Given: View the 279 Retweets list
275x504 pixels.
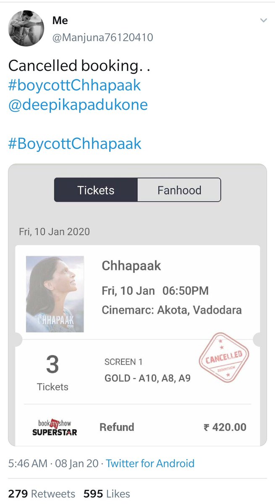Looking at the screenshot, I should (x=42, y=493).
